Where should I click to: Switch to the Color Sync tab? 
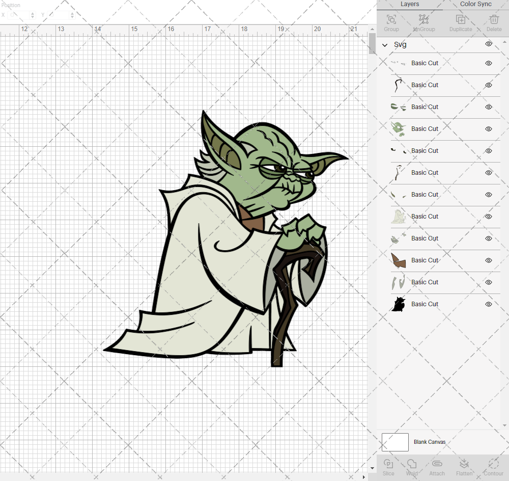[475, 4]
